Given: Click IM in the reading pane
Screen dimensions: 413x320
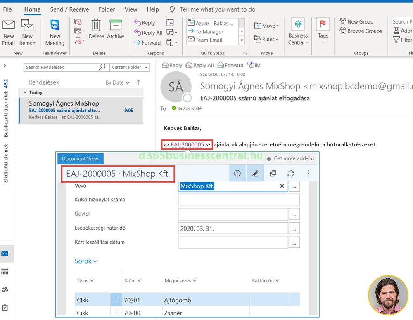Looking at the screenshot, I should 254,65.
